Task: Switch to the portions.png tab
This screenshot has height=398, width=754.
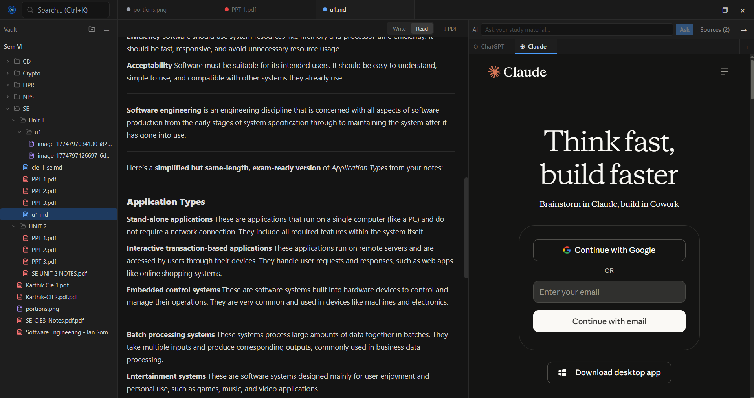Action: pos(168,10)
